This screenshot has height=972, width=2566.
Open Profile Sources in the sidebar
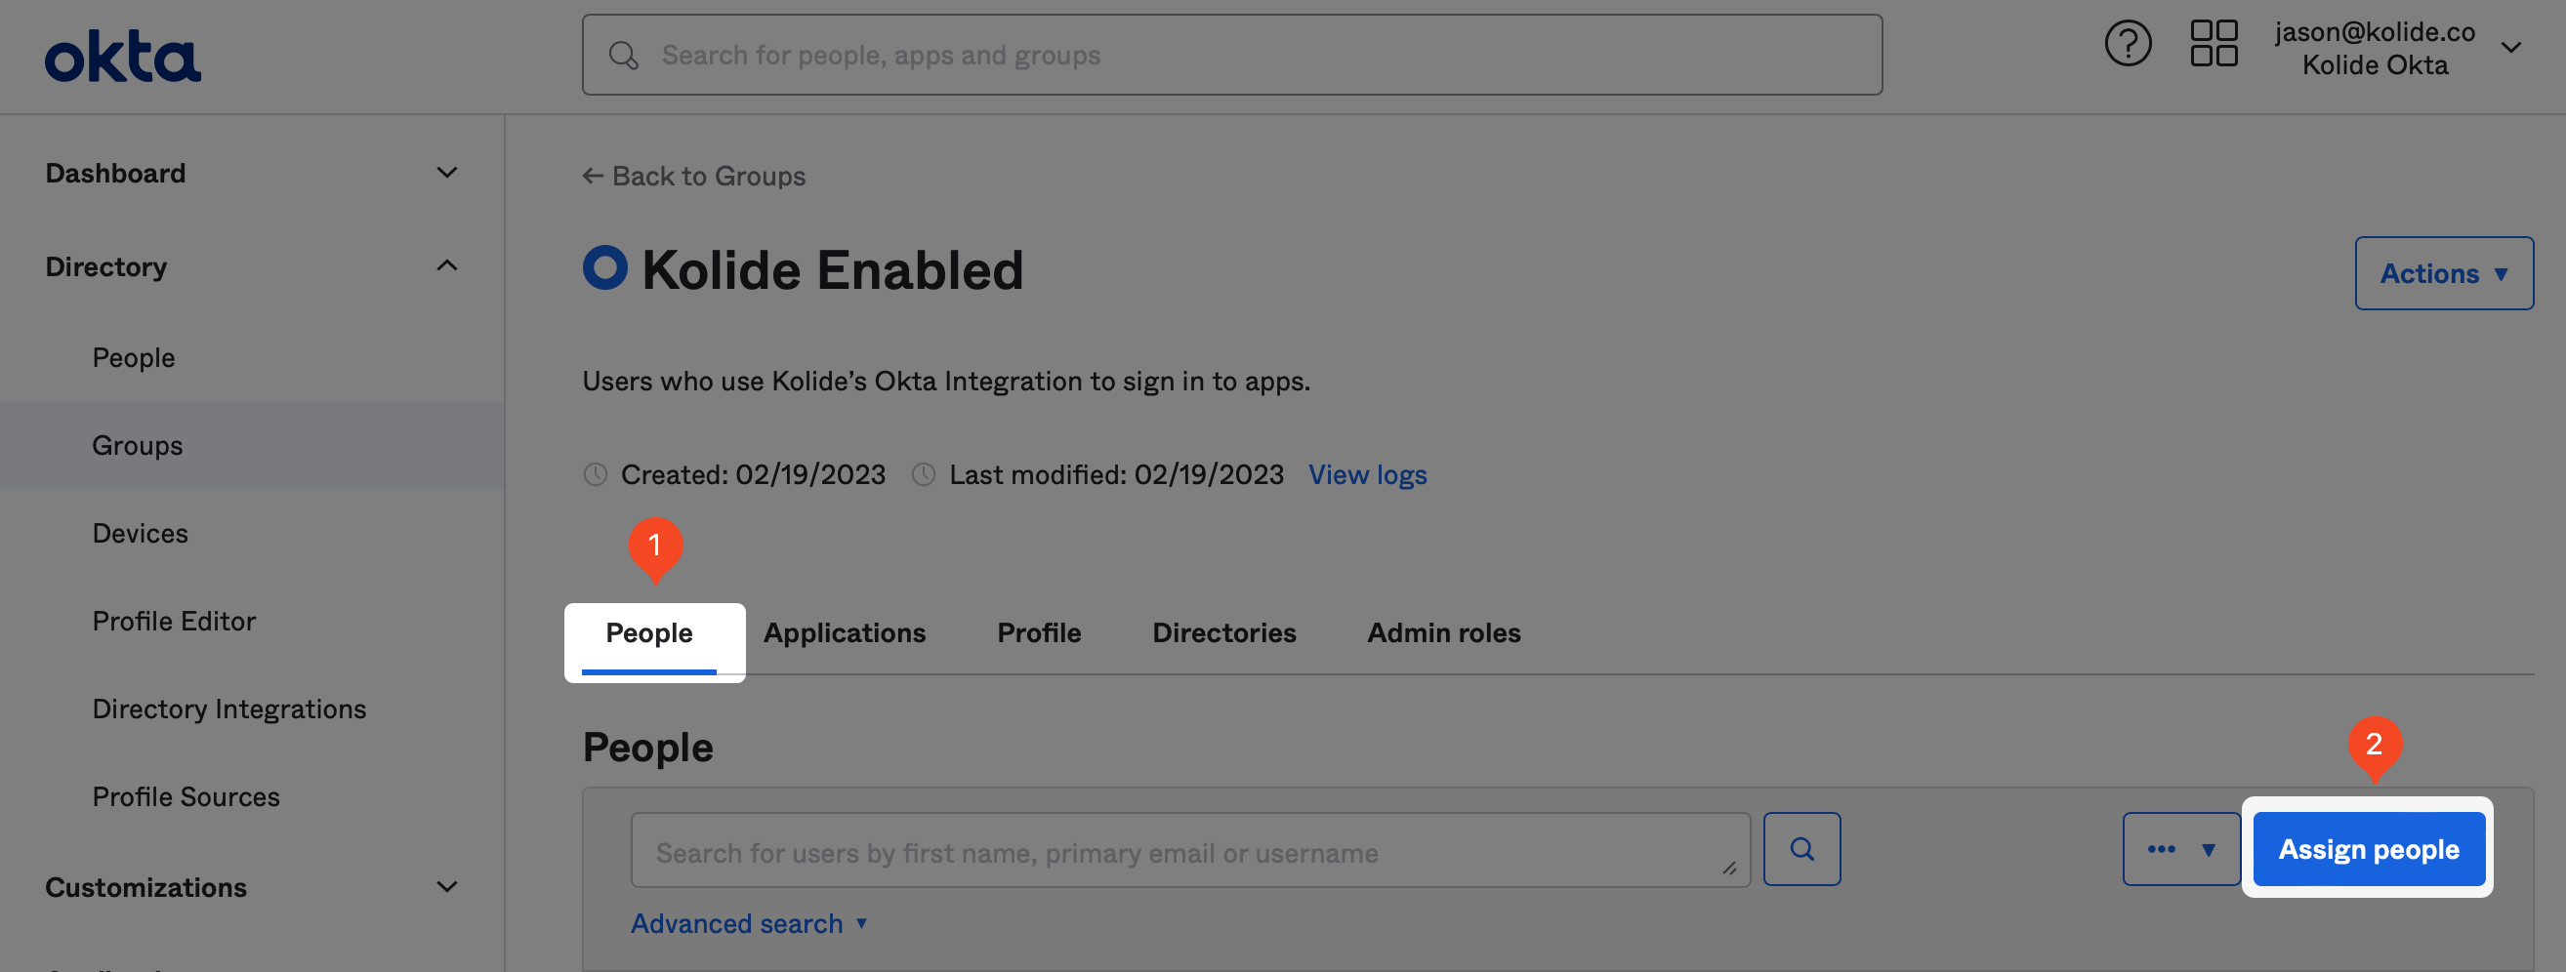pyautogui.click(x=186, y=795)
